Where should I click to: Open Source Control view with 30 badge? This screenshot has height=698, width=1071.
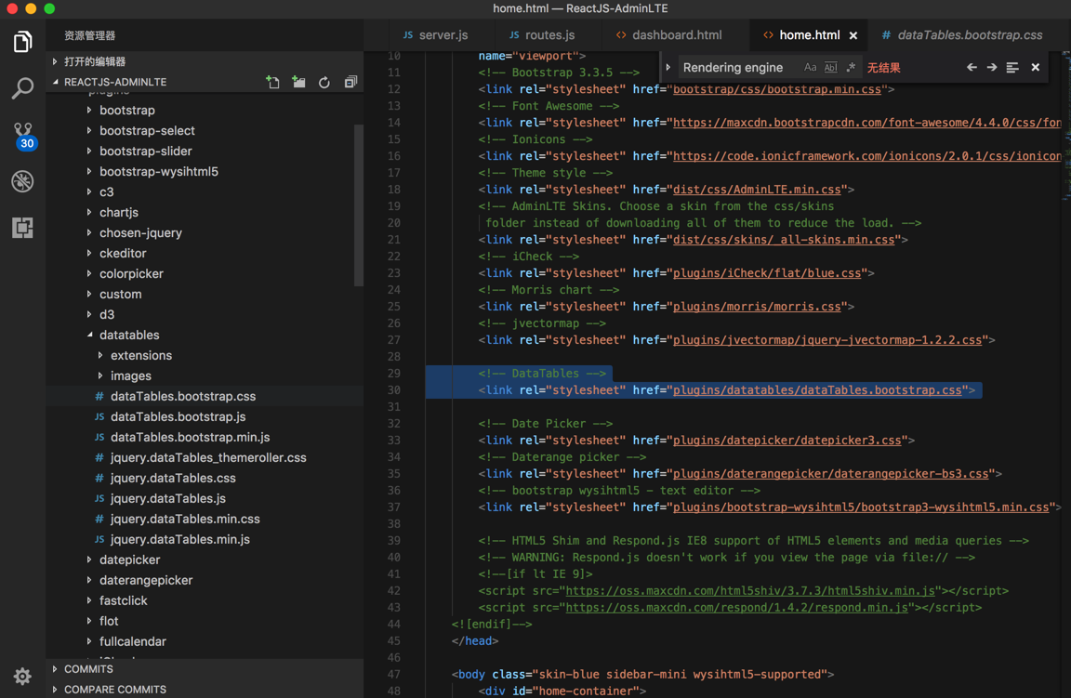coord(22,135)
